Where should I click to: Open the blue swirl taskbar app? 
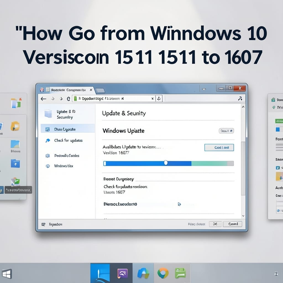pos(143,273)
